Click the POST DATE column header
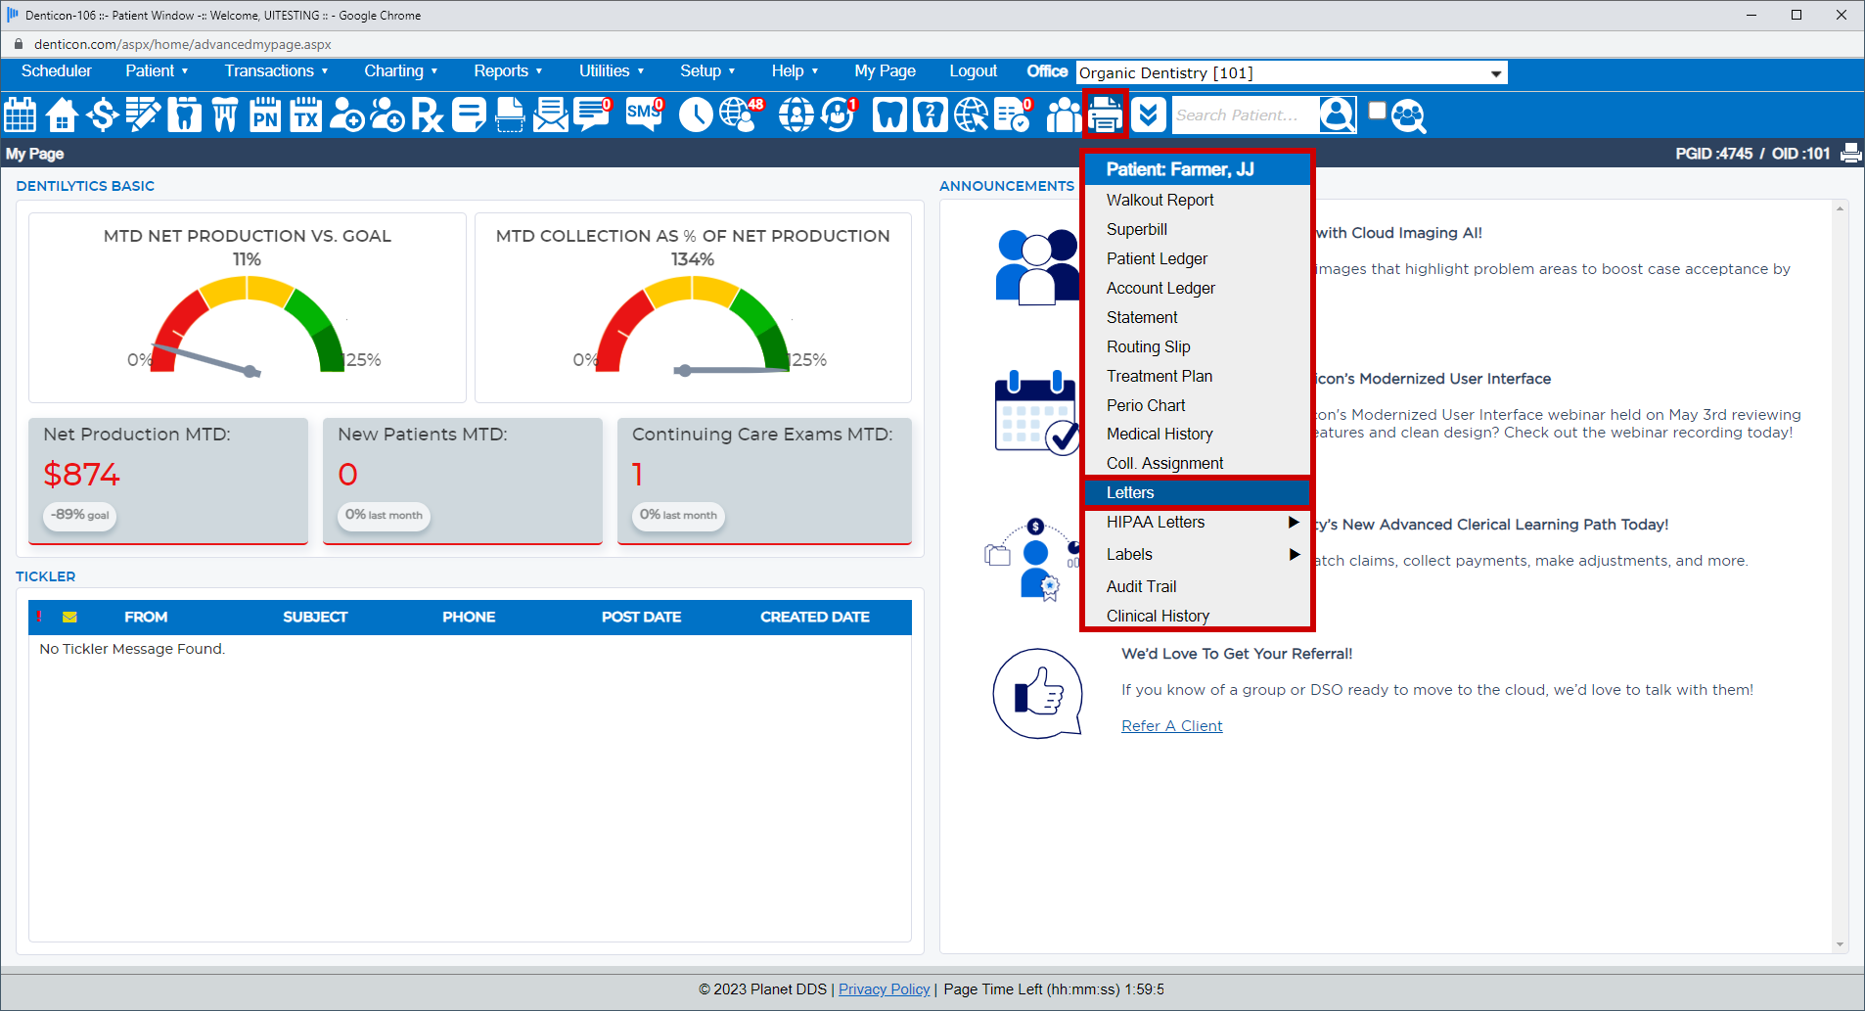This screenshot has height=1011, width=1865. pyautogui.click(x=641, y=618)
